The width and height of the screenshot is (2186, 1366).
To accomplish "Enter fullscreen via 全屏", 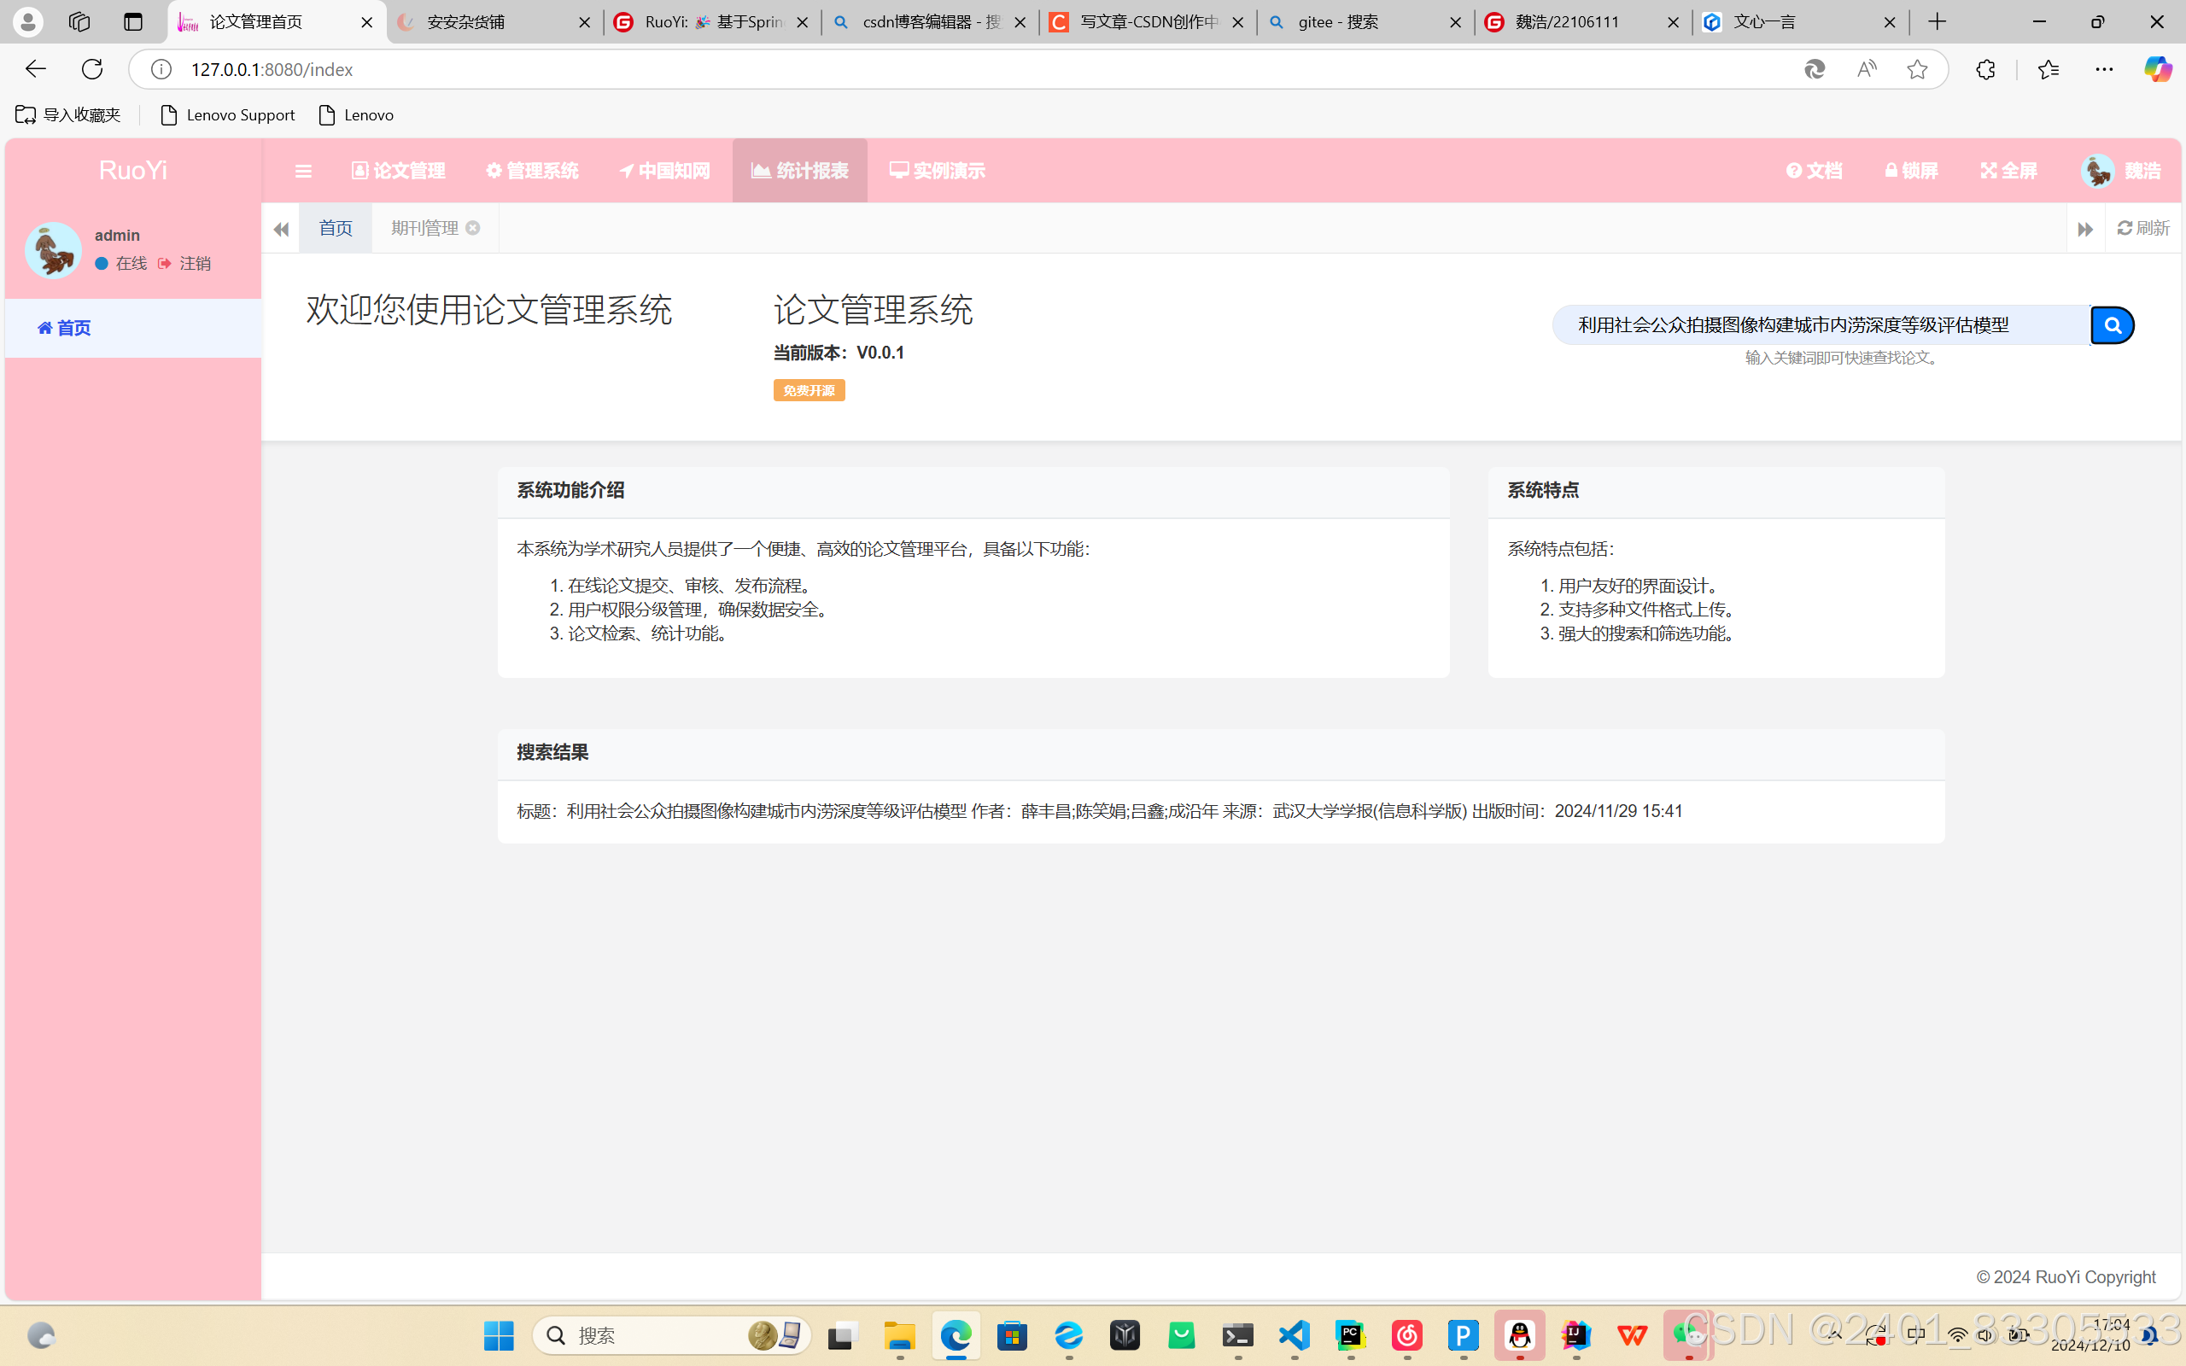I will coord(2009,171).
